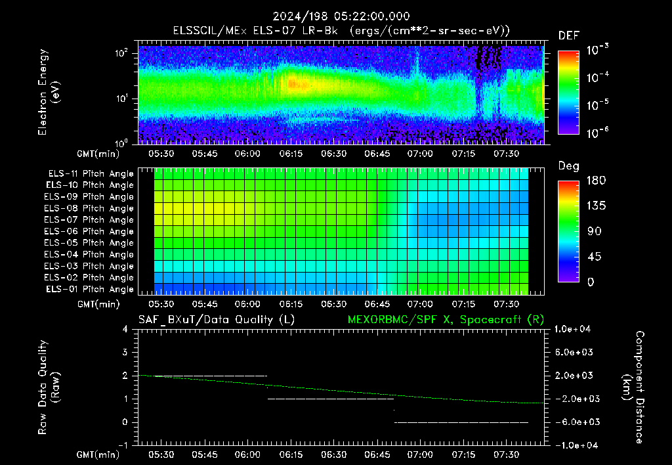Screen dimensions: 672x465
Task: Select the ELS-11 Pitch Angle row label
Action: tap(91, 174)
